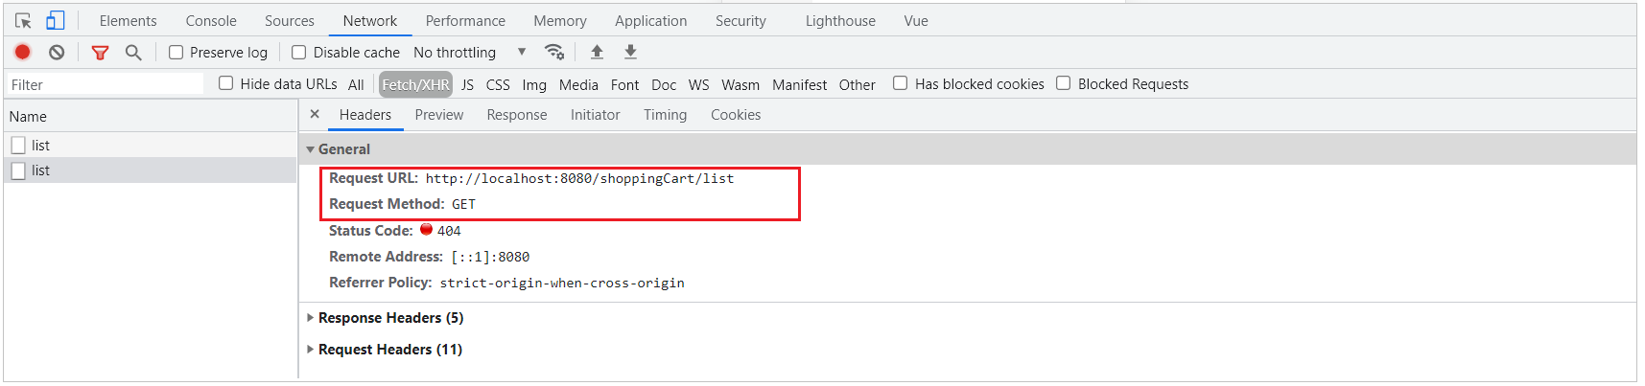The image size is (1645, 386).
Task: Select the JS filter type
Action: point(467,84)
